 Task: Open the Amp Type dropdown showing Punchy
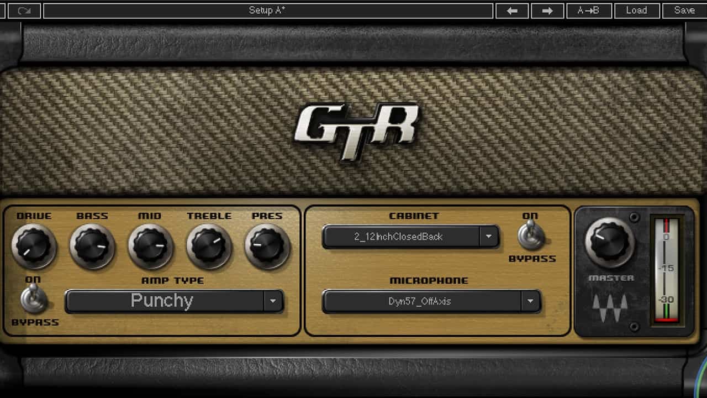point(174,301)
